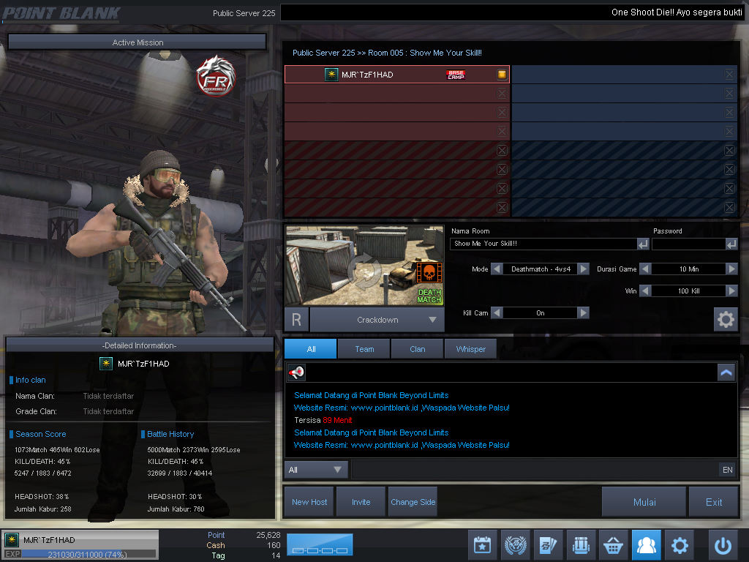749x562 pixels.
Task: Click the Website Resmi pointblank.id chat line
Action: coord(402,408)
